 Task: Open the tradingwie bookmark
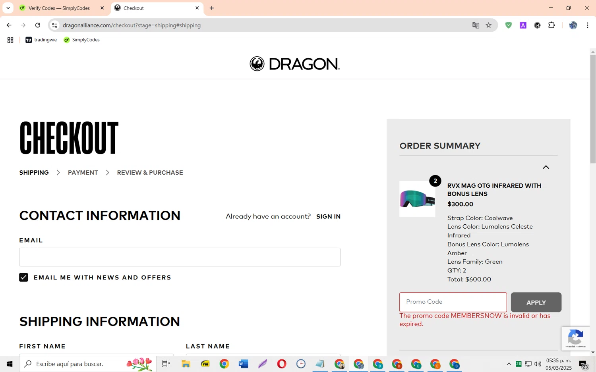coord(41,40)
